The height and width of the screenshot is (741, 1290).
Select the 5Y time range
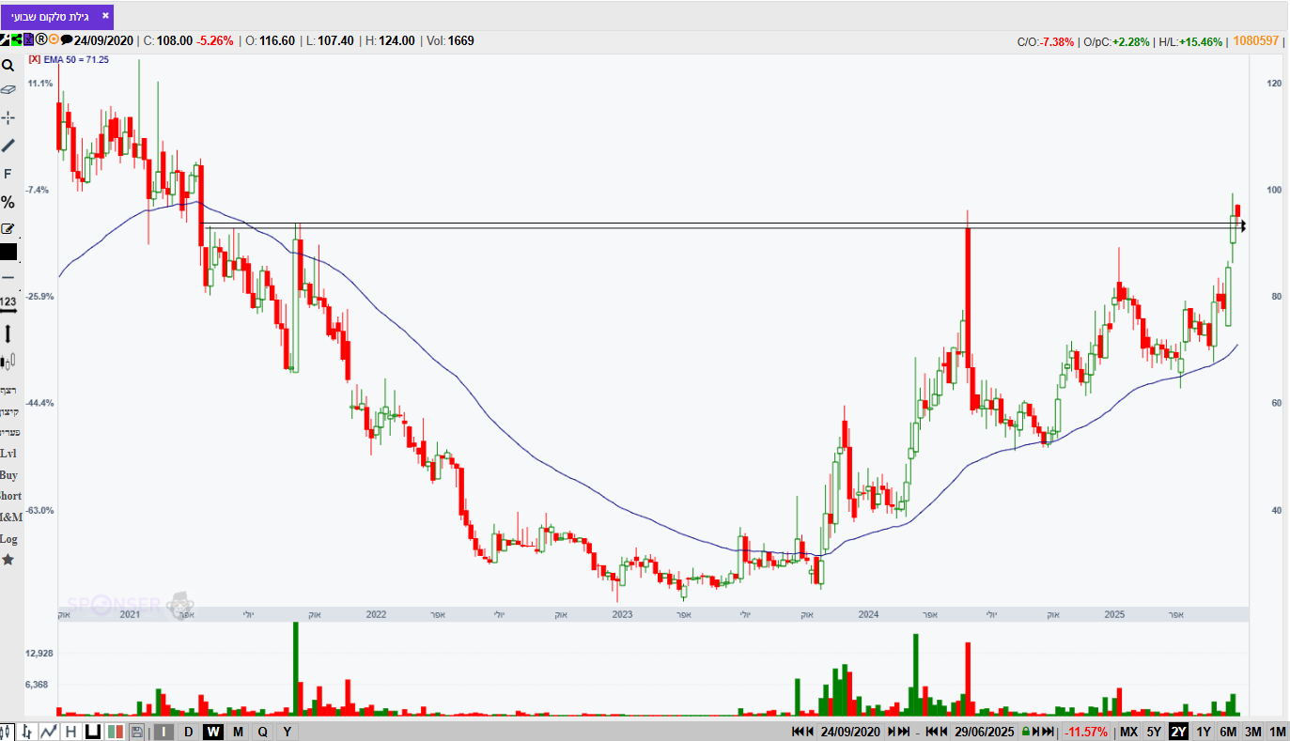(1154, 732)
